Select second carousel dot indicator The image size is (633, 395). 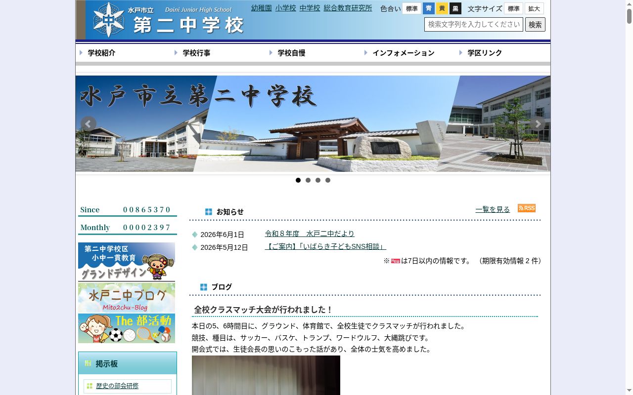(x=308, y=180)
